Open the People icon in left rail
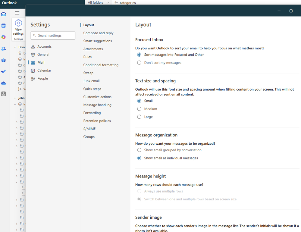This screenshot has width=301, height=232. [3, 49]
